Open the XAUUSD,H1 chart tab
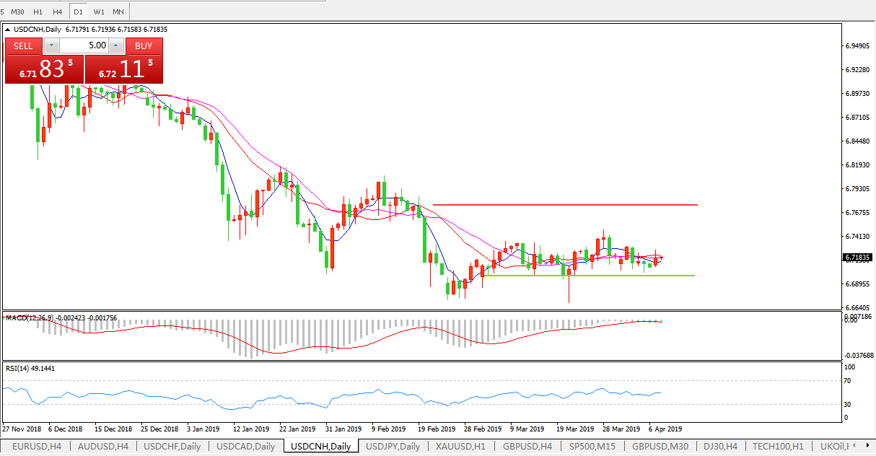 click(460, 447)
